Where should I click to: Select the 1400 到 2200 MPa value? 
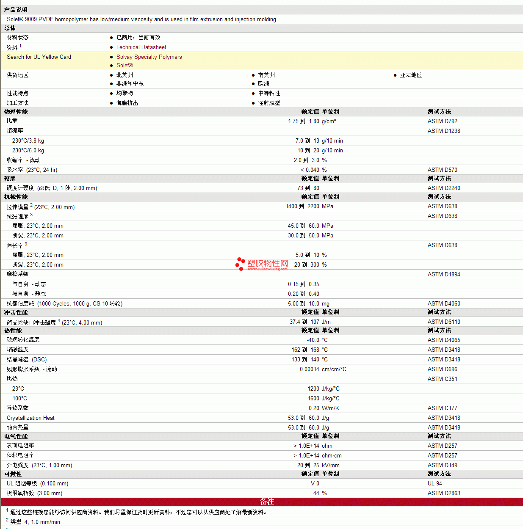pos(309,206)
